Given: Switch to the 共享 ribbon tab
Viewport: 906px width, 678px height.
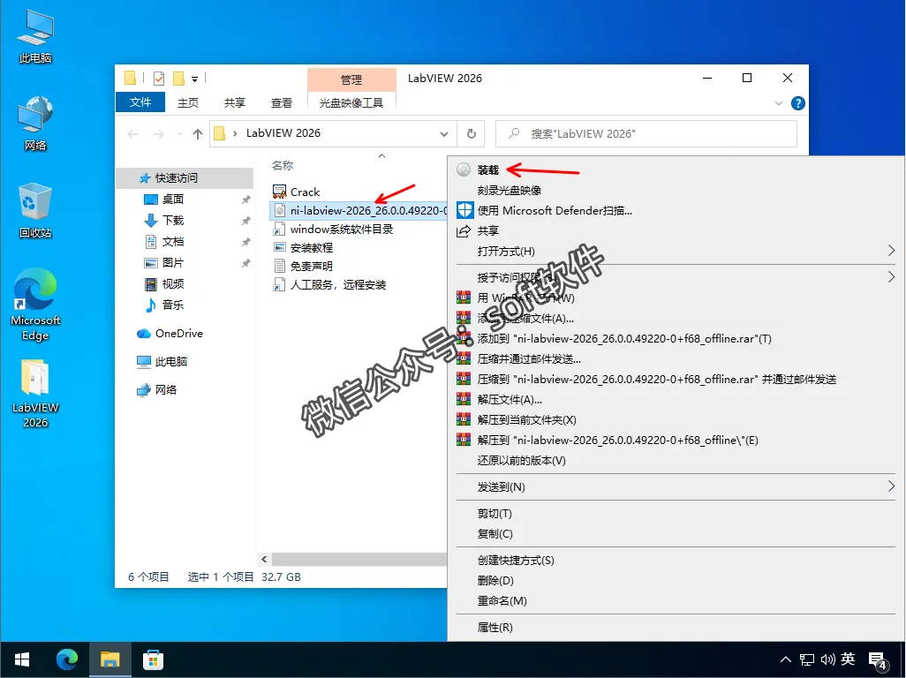Looking at the screenshot, I should [x=235, y=102].
